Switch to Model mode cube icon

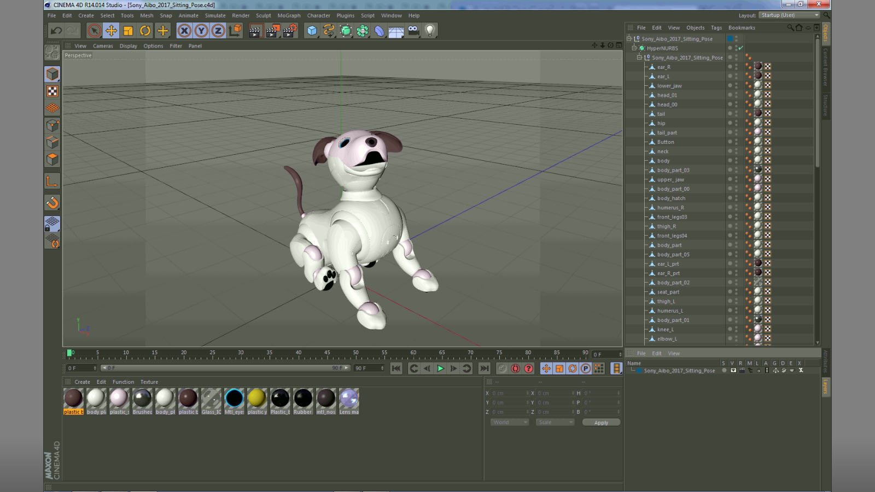pos(52,74)
